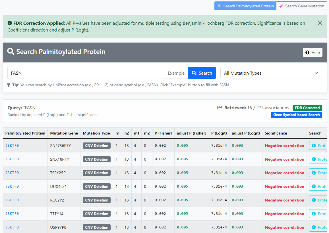Switch to Search Gene Mutation tab
This screenshot has width=329, height=233.
[x=301, y=6]
